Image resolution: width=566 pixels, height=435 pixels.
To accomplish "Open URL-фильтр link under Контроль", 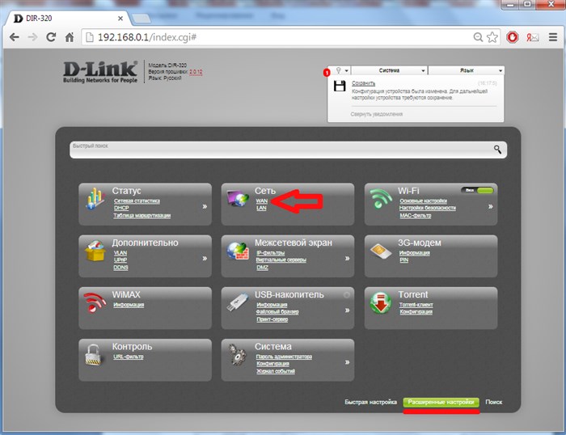I will point(129,357).
